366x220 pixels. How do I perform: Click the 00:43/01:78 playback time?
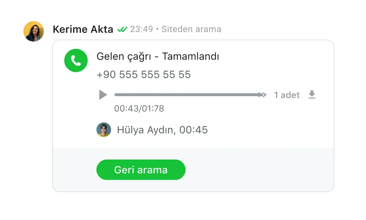point(139,109)
